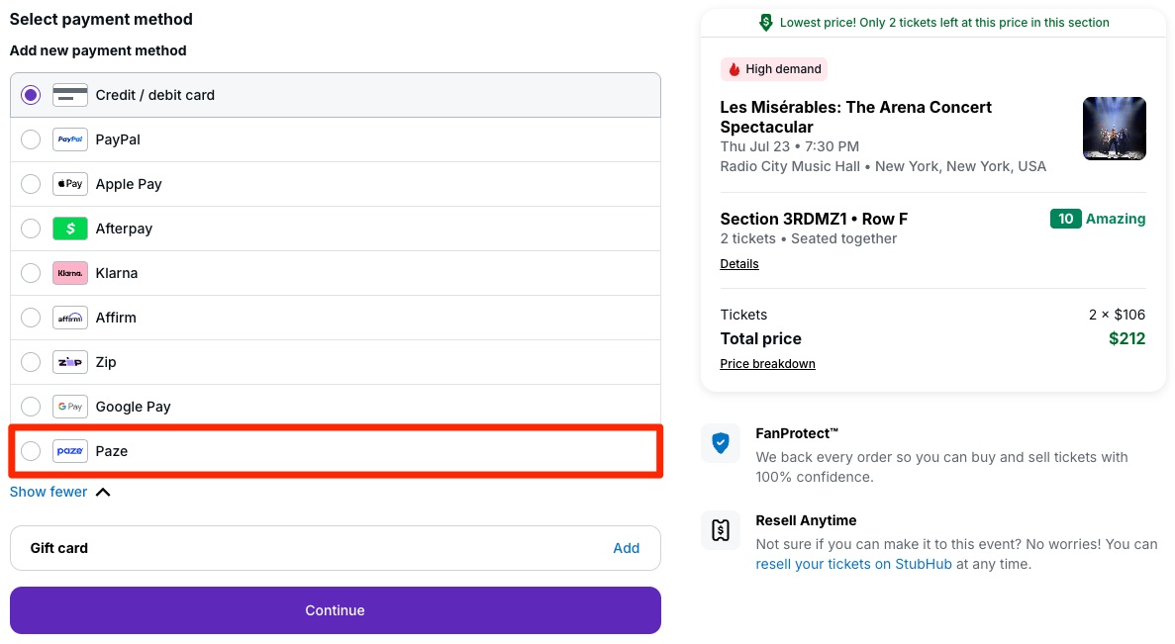
Task: Click the Resell Anytime heading
Action: [x=806, y=520]
